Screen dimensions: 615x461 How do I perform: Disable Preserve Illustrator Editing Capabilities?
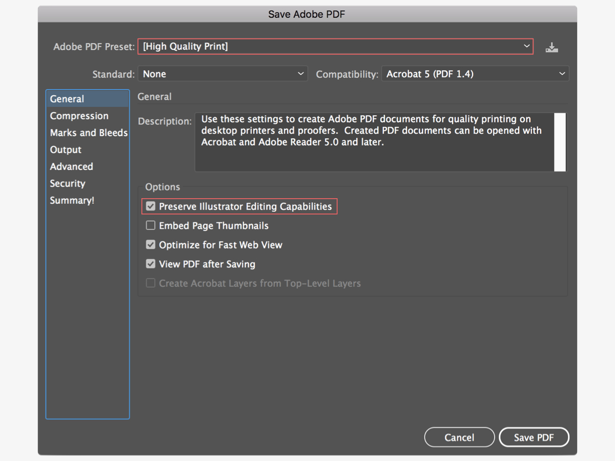[151, 206]
